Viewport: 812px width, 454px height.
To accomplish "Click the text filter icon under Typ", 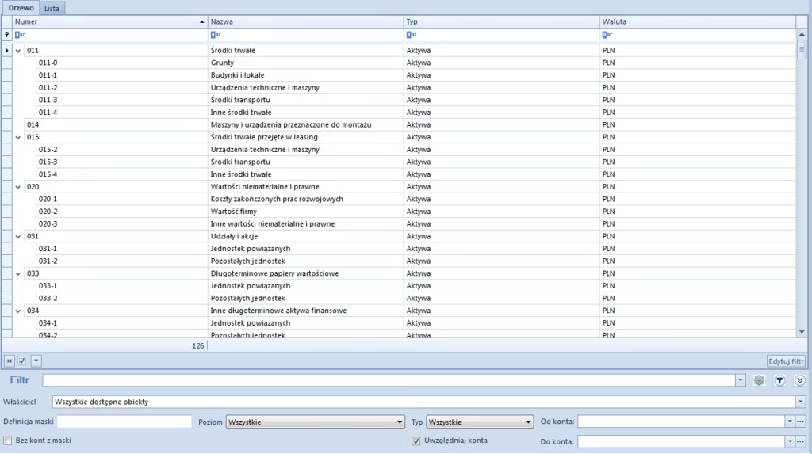I will point(410,35).
